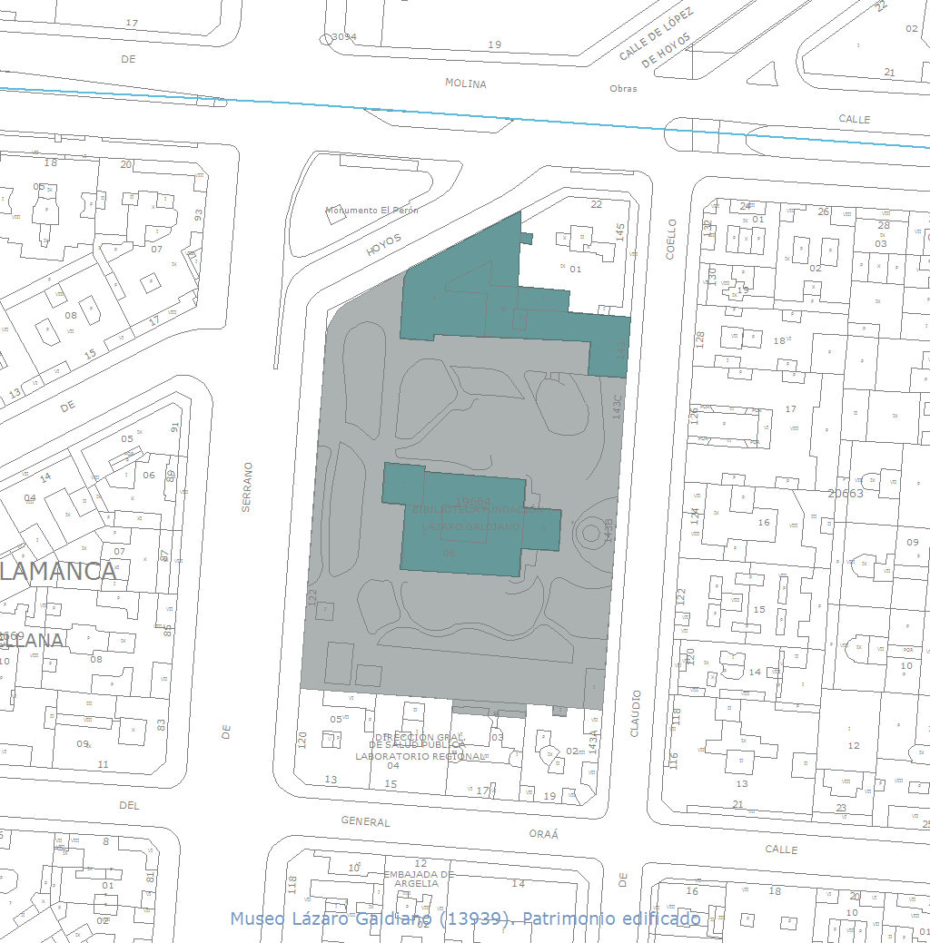This screenshot has height=943, width=930.
Task: Click the CLAUDIO street label
Action: click(x=636, y=712)
